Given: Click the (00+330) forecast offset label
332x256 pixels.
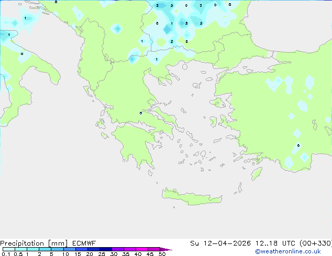Looking at the screenshot, I should point(316,243).
